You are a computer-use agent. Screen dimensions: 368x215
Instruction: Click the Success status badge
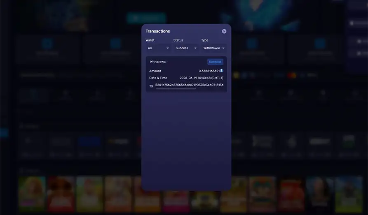tap(215, 62)
